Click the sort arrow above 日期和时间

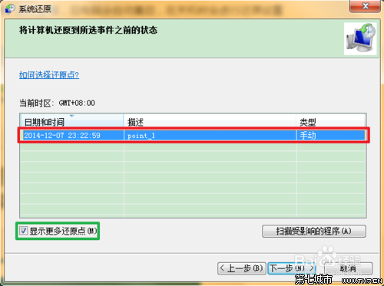coord(72,116)
